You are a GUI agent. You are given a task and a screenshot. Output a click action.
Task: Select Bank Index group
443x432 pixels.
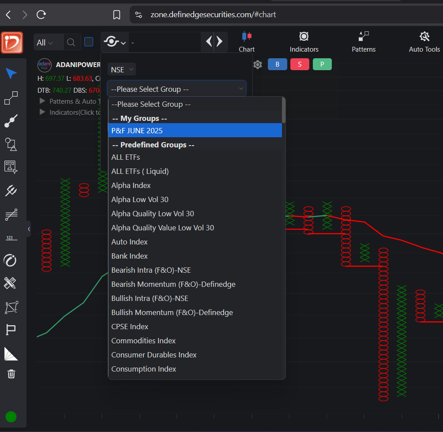(195, 256)
